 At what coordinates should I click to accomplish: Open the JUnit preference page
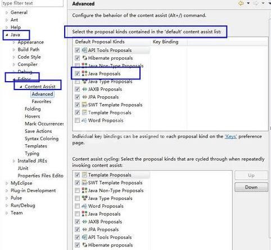[x=23, y=168]
